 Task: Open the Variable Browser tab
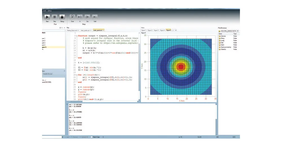(47, 74)
